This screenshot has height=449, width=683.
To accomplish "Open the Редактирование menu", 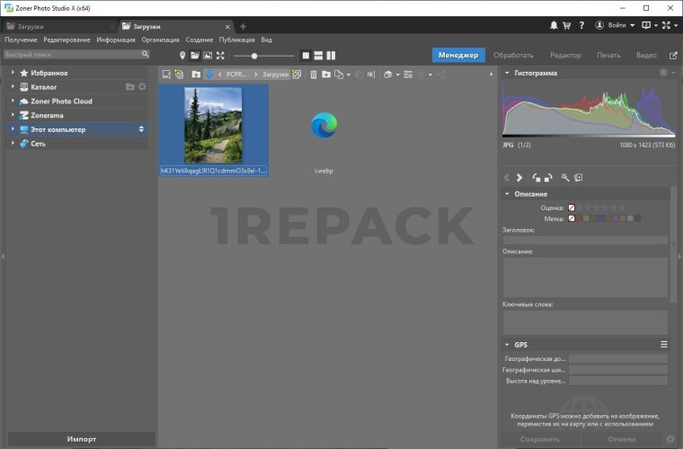I will (x=67, y=40).
